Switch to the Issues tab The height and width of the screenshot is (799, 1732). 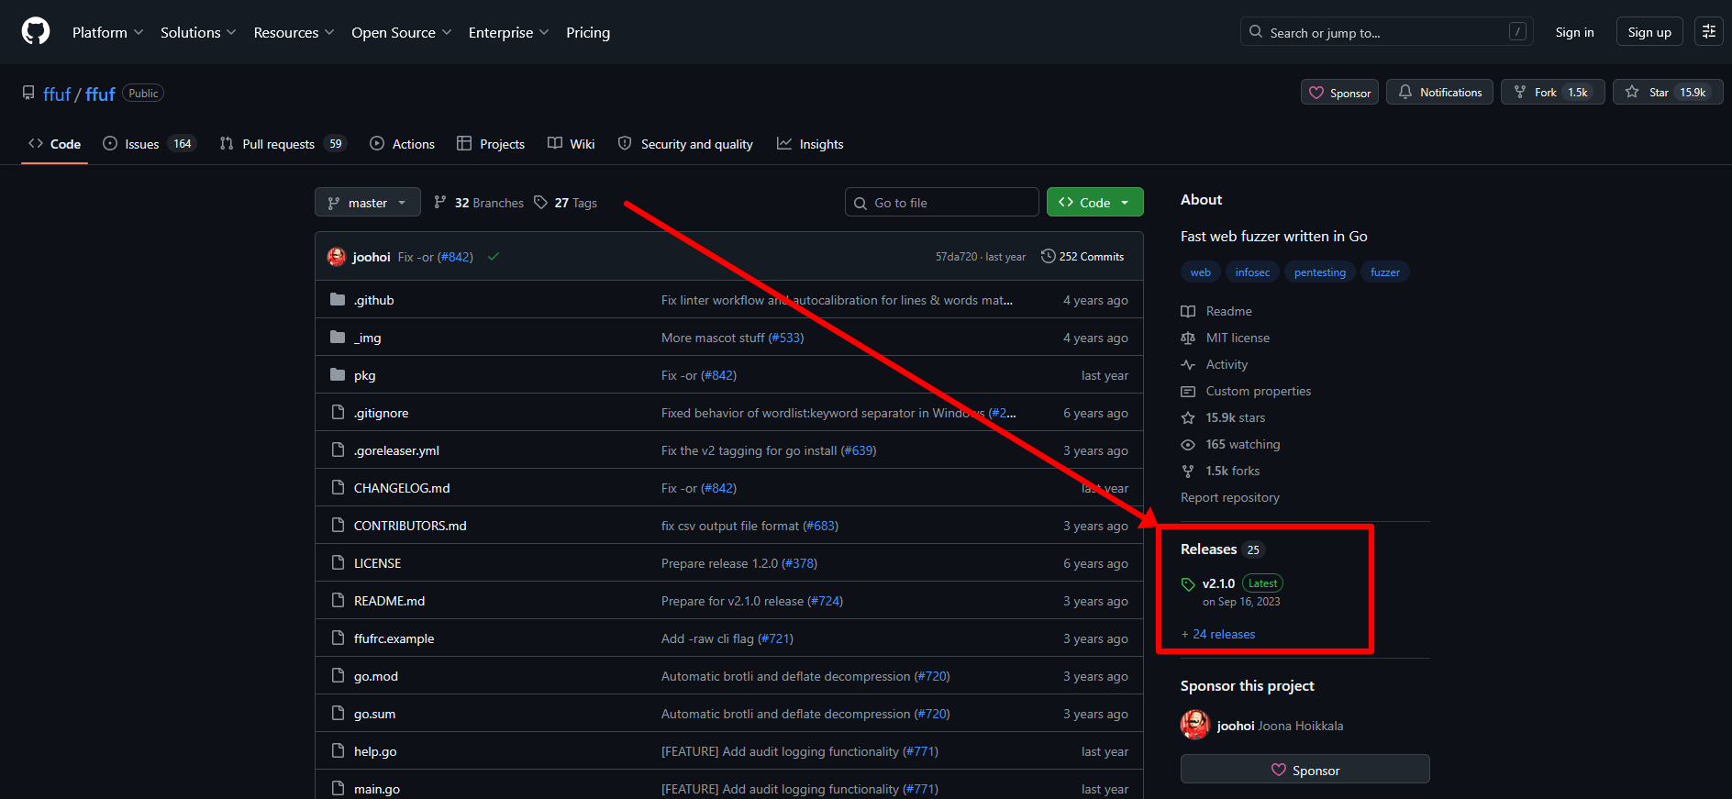tap(141, 144)
